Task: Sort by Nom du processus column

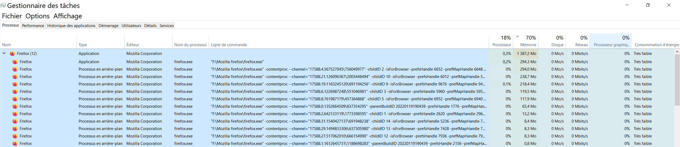Action: (190, 41)
